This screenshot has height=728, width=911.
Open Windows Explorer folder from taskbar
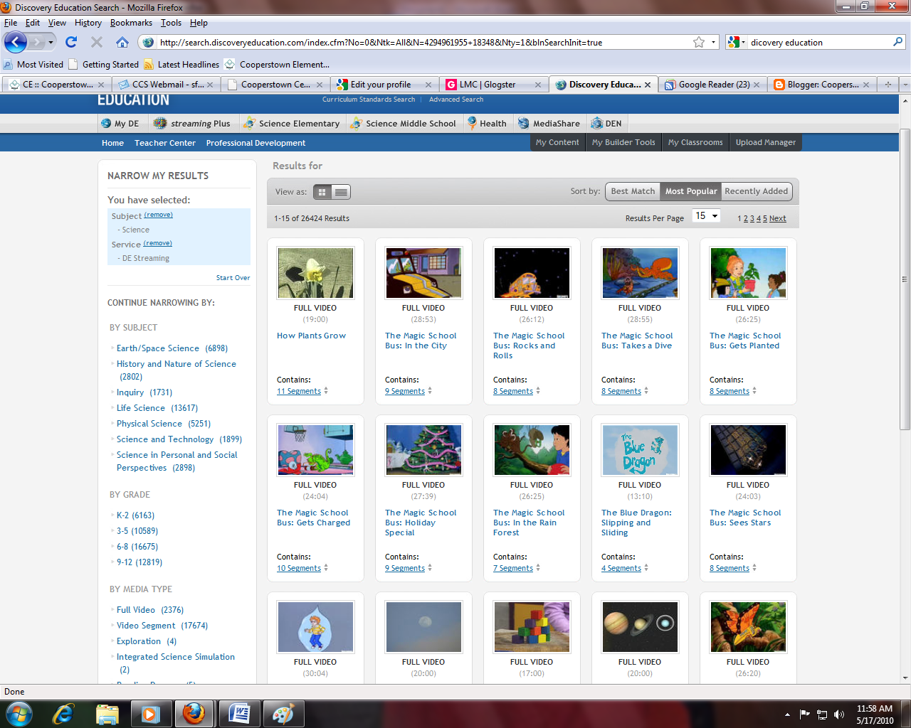coord(107,713)
